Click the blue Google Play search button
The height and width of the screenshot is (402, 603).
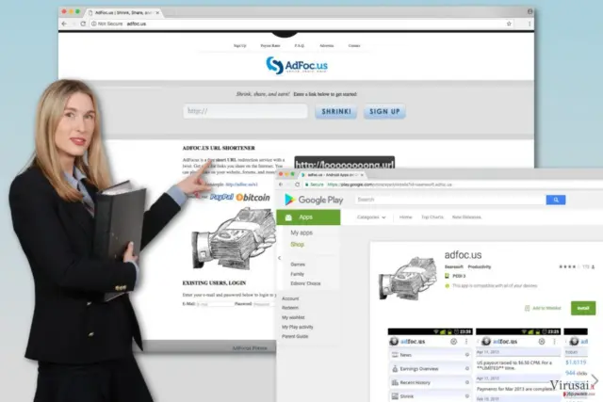coord(556,200)
